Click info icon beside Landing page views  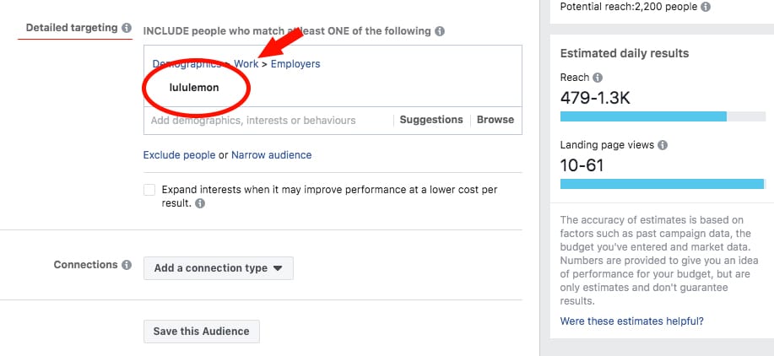pos(663,145)
